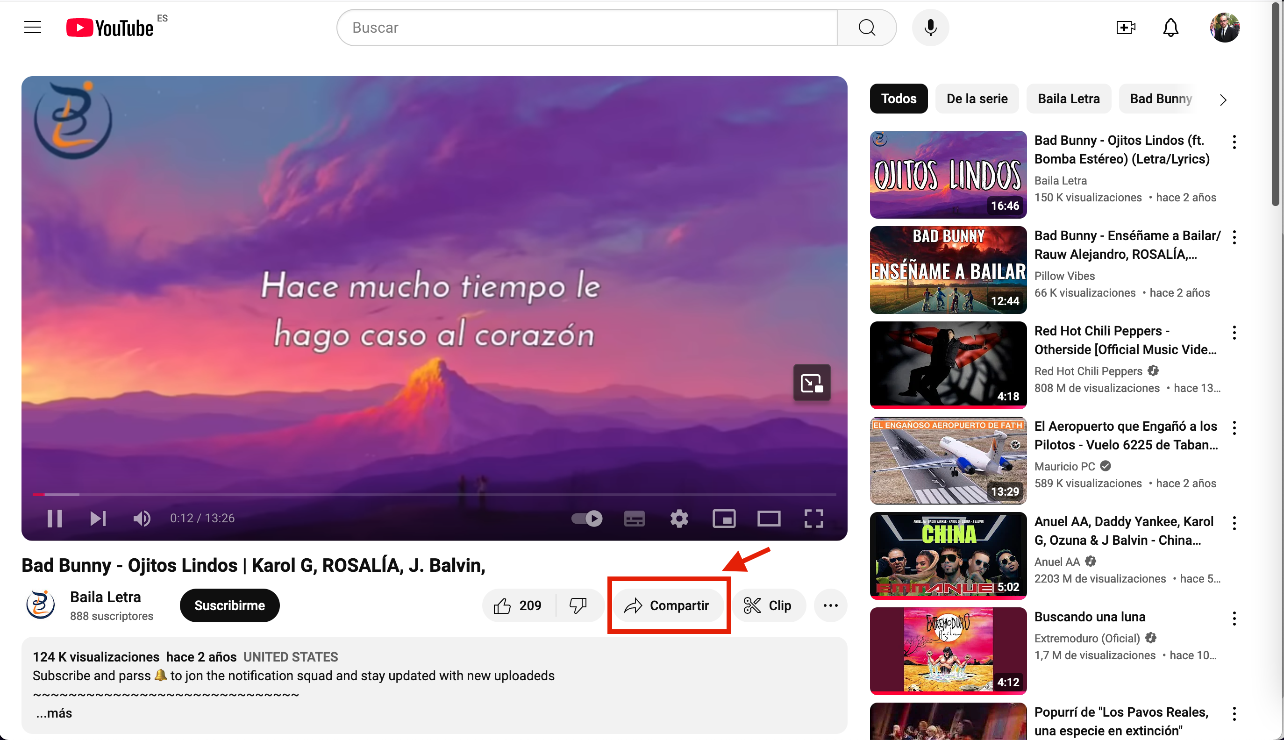Viewport: 1284px width, 740px height.
Task: Click the Suscribirme button
Action: (229, 605)
